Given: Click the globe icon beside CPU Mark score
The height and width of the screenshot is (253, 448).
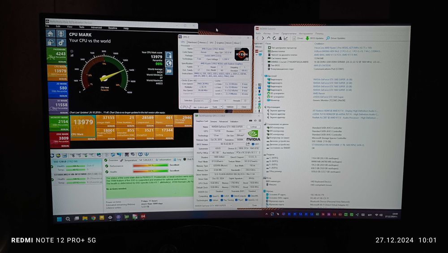Looking at the screenshot, I should 168,63.
